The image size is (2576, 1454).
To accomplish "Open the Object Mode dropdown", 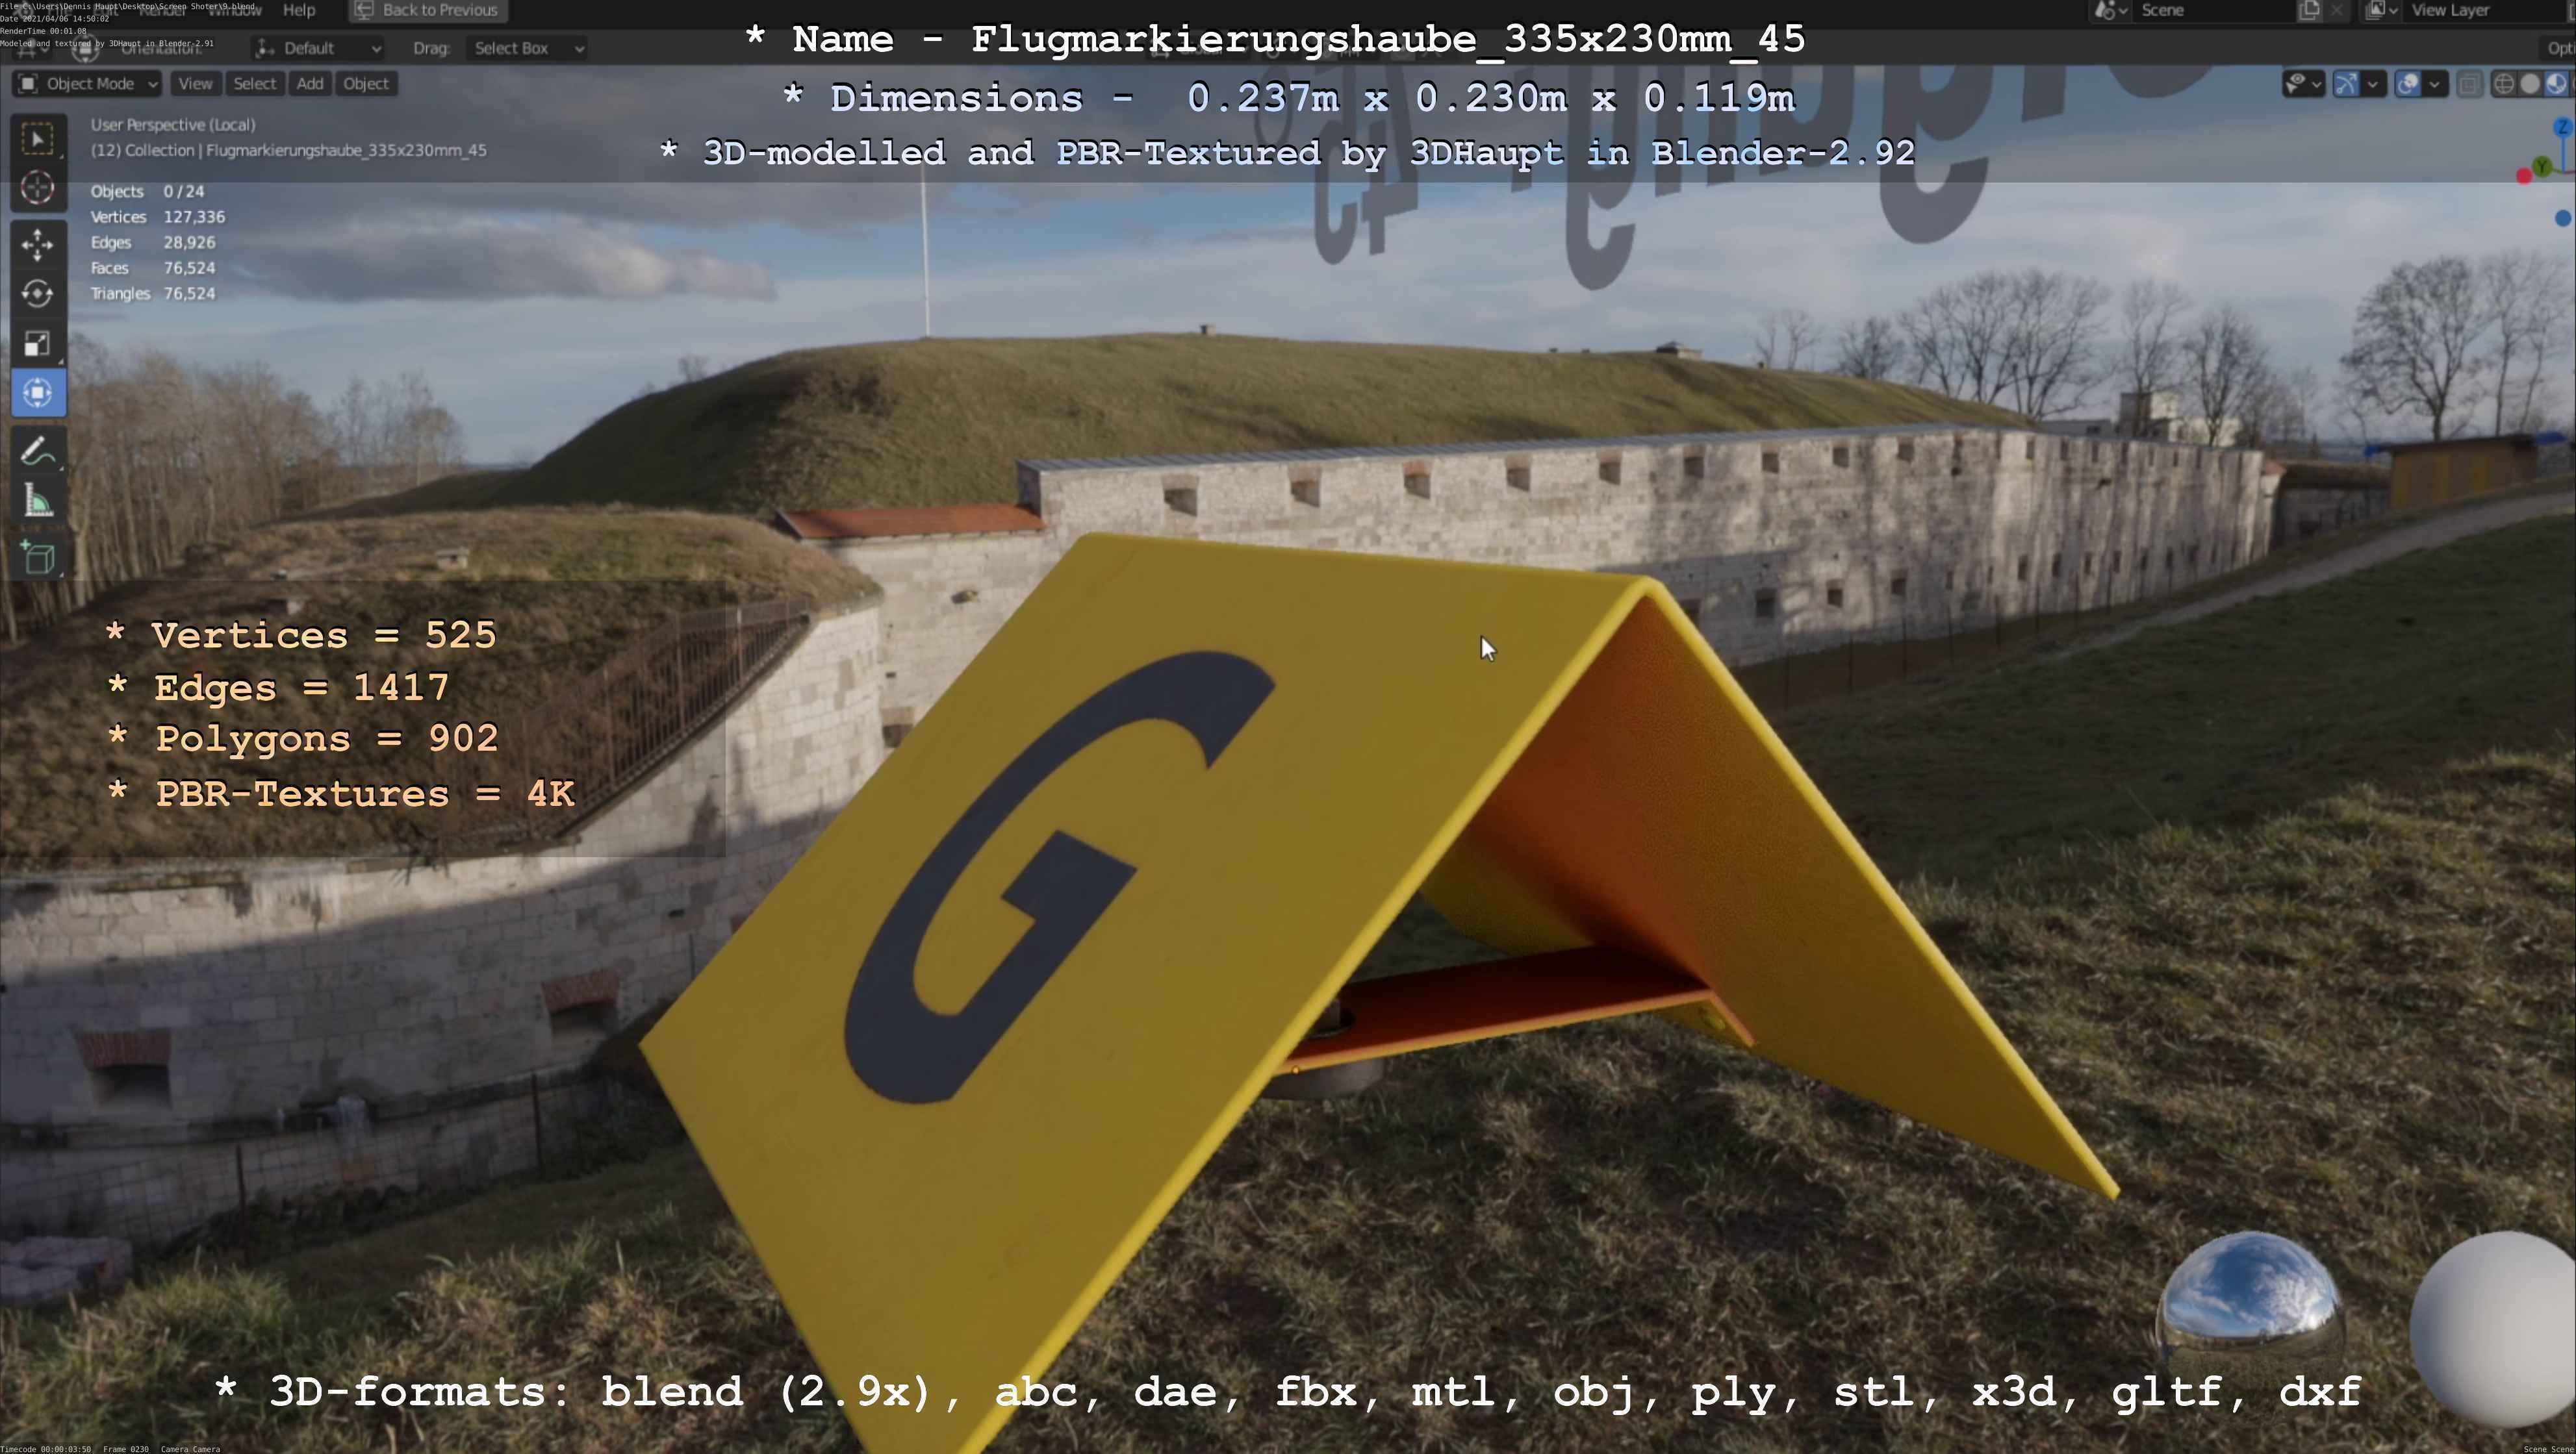I will 87,84.
